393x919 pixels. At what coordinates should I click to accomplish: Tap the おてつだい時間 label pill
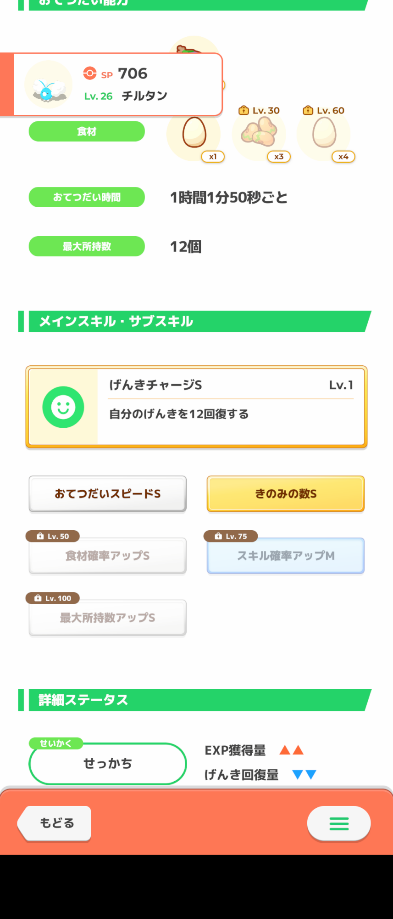(87, 197)
